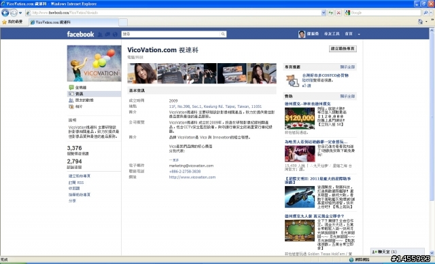The image size is (435, 264).
Task: Open the second photo strip thumbnail
Action: tap(172, 73)
